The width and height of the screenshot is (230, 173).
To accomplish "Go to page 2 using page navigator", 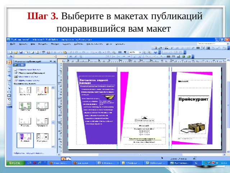I will point(69,159).
